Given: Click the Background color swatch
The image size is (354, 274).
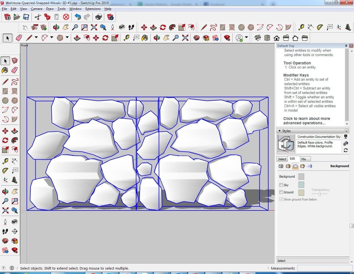Looking at the screenshot, I should click(301, 176).
